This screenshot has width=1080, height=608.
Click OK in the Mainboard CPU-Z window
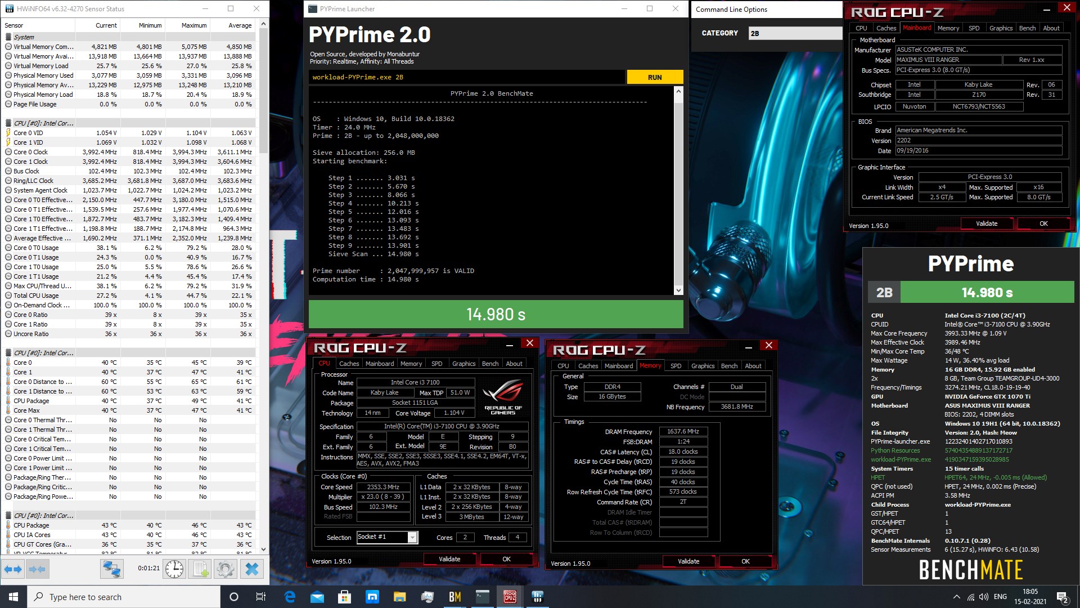1043,223
